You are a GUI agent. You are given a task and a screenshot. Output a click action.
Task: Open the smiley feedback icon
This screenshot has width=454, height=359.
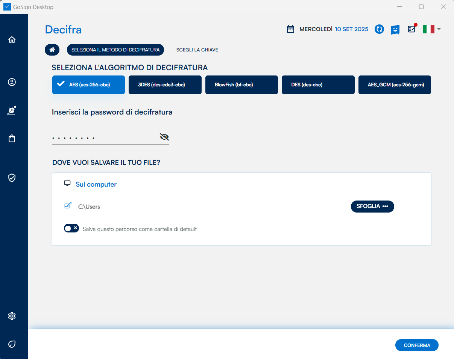click(395, 29)
